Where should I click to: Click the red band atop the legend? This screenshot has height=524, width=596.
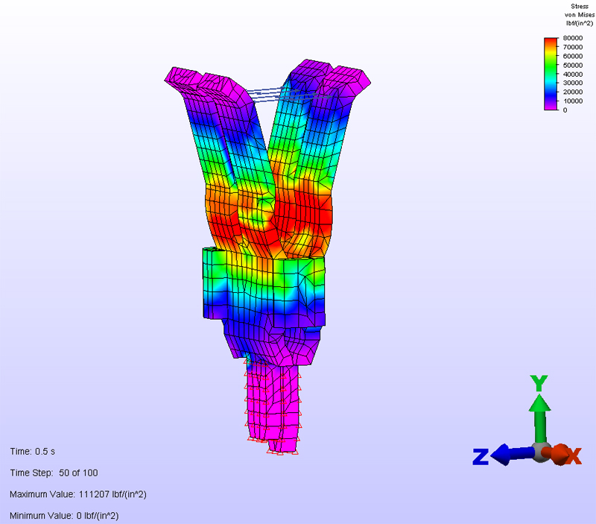551,41
